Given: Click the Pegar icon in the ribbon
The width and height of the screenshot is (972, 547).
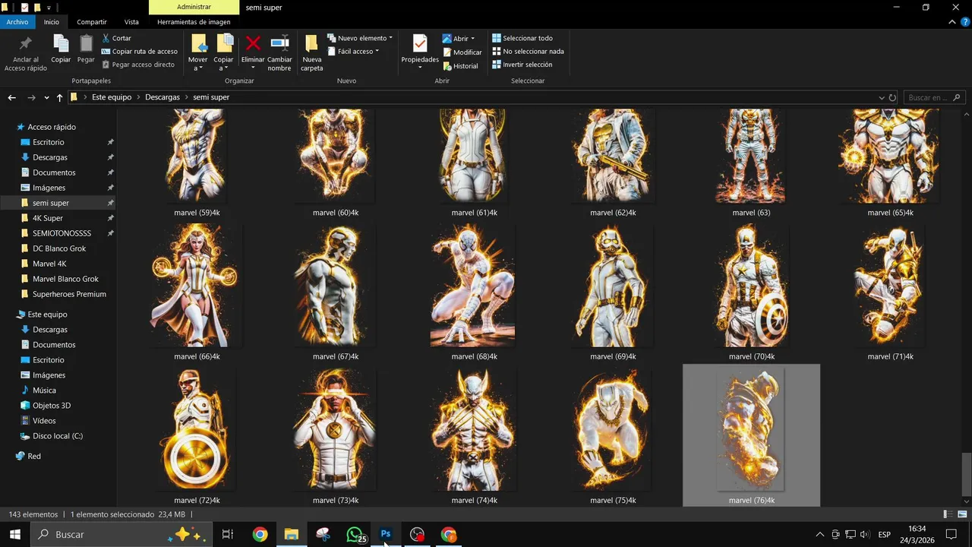Looking at the screenshot, I should 86,44.
